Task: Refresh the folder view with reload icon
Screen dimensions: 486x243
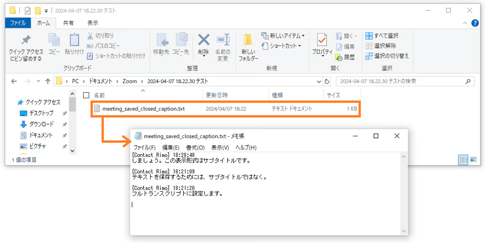Action: point(327,81)
